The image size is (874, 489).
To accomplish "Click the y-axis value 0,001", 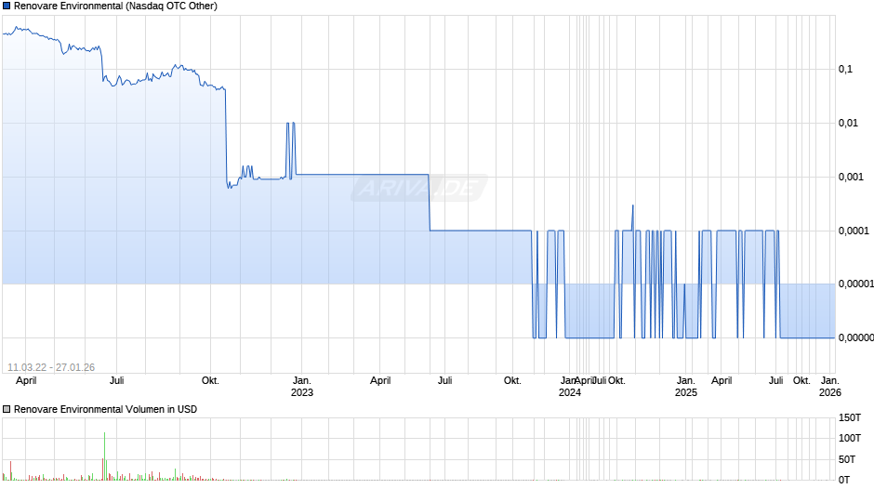I will pos(851,177).
